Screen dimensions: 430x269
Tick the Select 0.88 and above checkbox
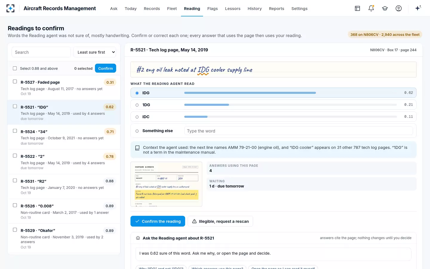15,68
